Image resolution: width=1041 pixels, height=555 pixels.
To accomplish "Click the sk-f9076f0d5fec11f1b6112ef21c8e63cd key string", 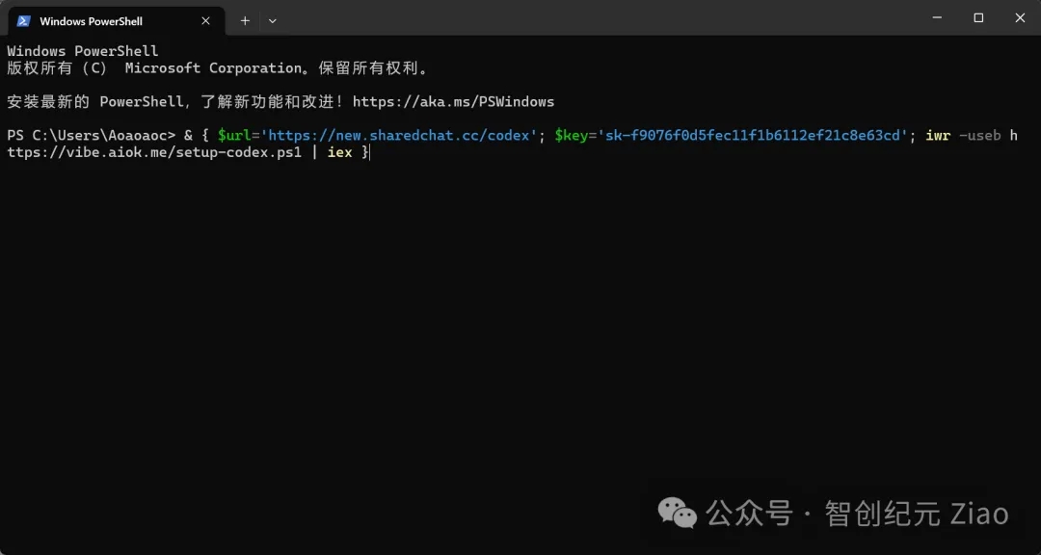I will 752,136.
